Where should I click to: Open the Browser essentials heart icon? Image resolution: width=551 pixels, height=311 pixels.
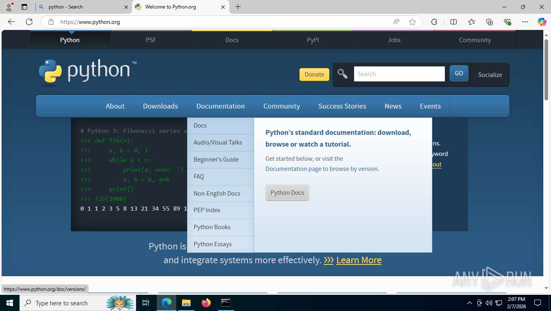pos(507,22)
